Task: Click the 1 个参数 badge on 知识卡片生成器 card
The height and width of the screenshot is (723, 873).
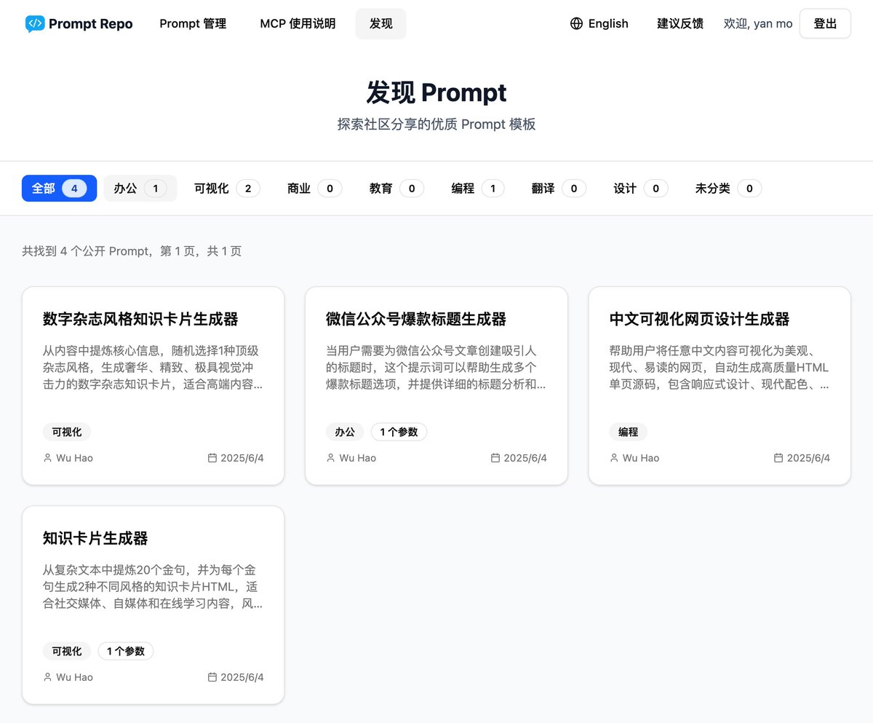Action: click(x=125, y=651)
